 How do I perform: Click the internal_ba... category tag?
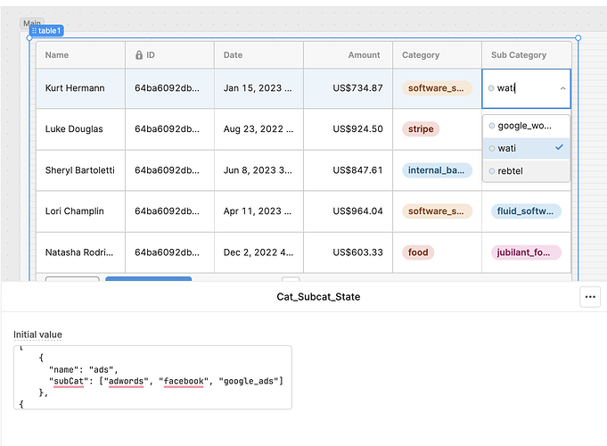click(x=437, y=170)
